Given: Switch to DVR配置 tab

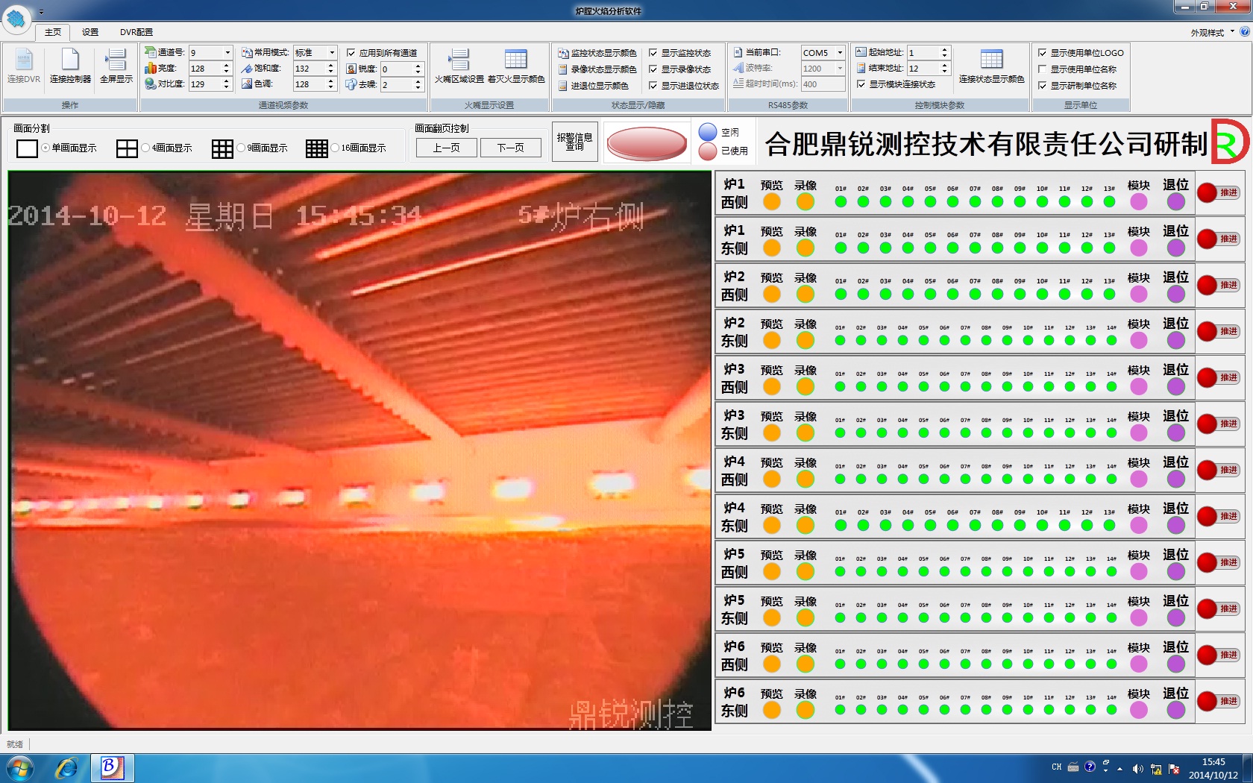Looking at the screenshot, I should tap(136, 32).
